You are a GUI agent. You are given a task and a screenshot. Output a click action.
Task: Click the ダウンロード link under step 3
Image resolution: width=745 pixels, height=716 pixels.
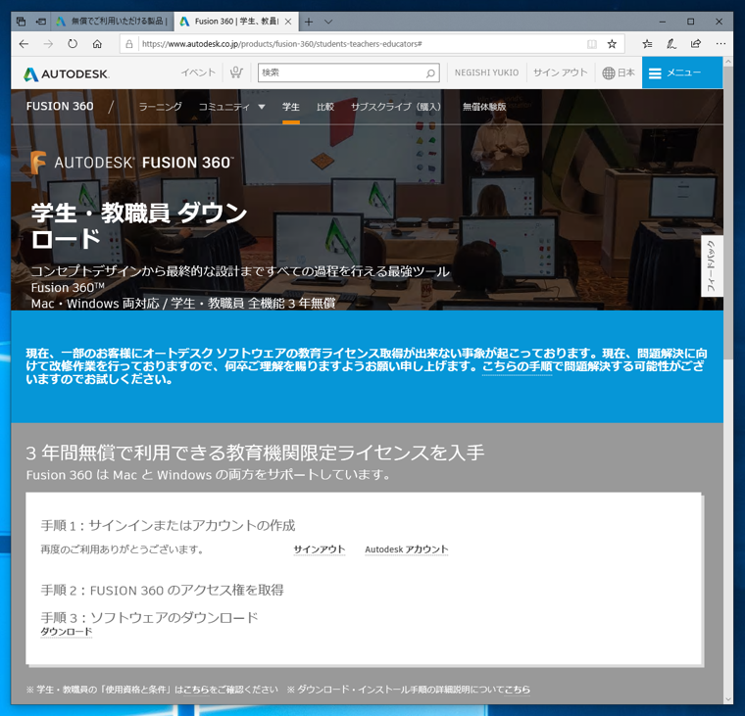[66, 632]
